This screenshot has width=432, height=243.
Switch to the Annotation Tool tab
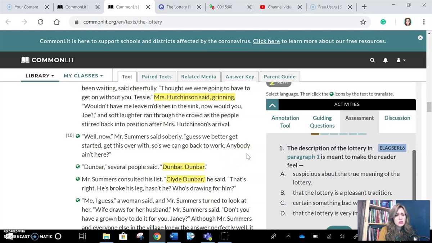coord(285,122)
